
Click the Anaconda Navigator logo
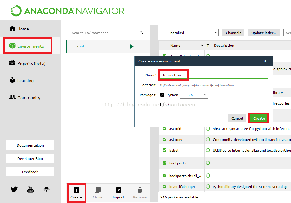(x=67, y=11)
